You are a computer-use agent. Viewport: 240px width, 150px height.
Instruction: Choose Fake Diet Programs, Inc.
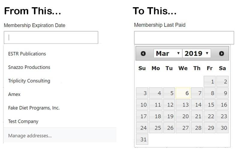point(34,108)
